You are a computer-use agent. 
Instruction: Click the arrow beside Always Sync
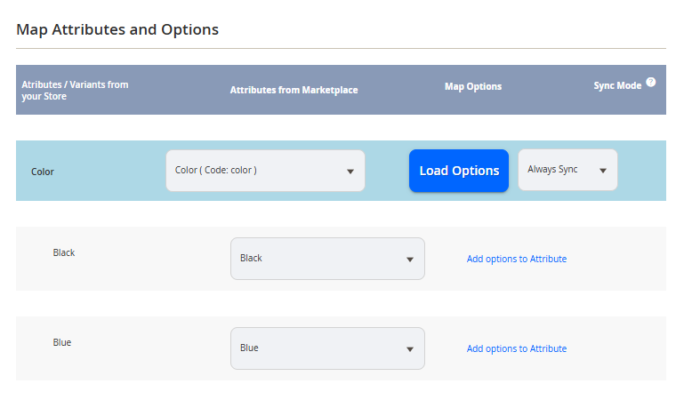click(x=603, y=171)
